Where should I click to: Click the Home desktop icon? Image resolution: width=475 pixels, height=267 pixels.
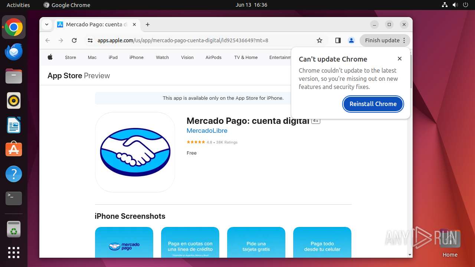(x=450, y=243)
